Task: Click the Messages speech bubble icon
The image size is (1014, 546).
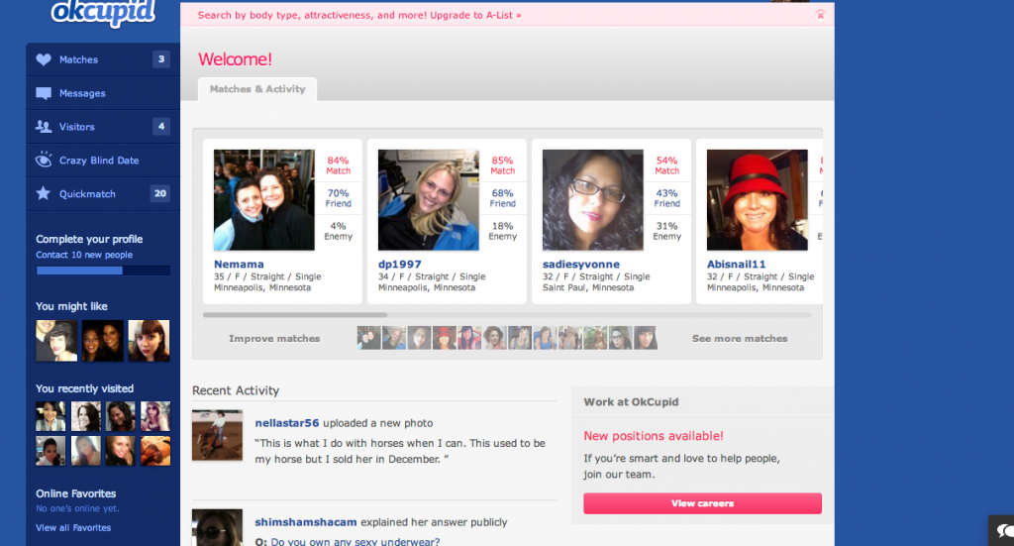Action: pyautogui.click(x=44, y=93)
